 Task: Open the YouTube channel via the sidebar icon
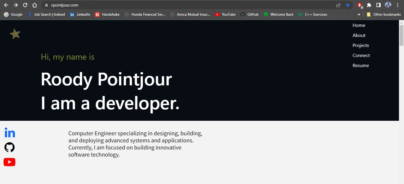[9, 162]
